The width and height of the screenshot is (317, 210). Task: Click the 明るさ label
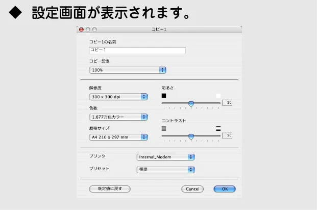point(167,88)
